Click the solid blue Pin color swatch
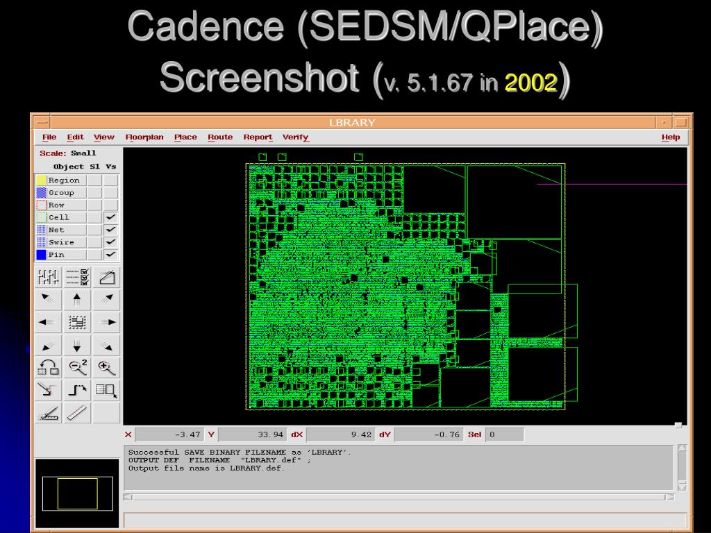711x533 pixels. (x=41, y=254)
